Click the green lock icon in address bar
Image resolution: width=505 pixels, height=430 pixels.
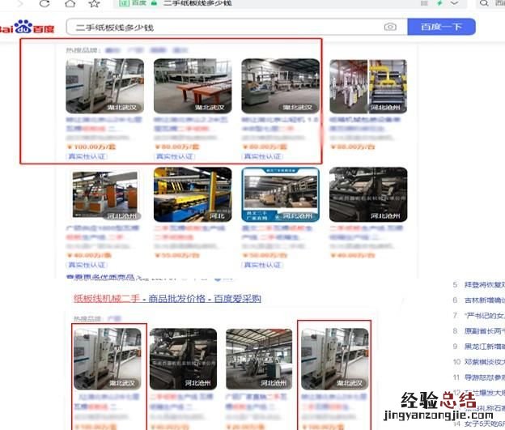[154, 3]
